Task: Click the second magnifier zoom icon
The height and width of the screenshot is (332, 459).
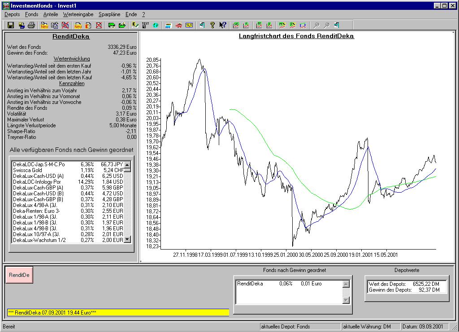Action: 326,25
